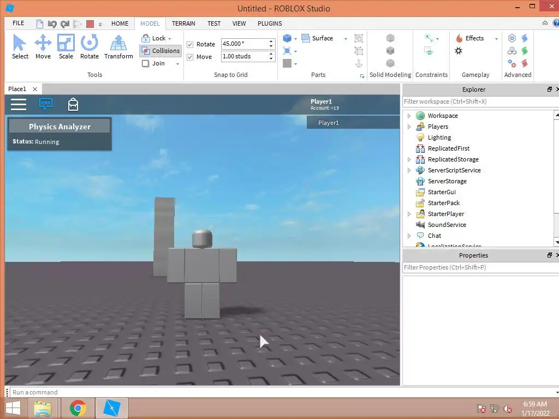Toggle the Join checkbox
The image size is (559, 419).
coord(145,63)
